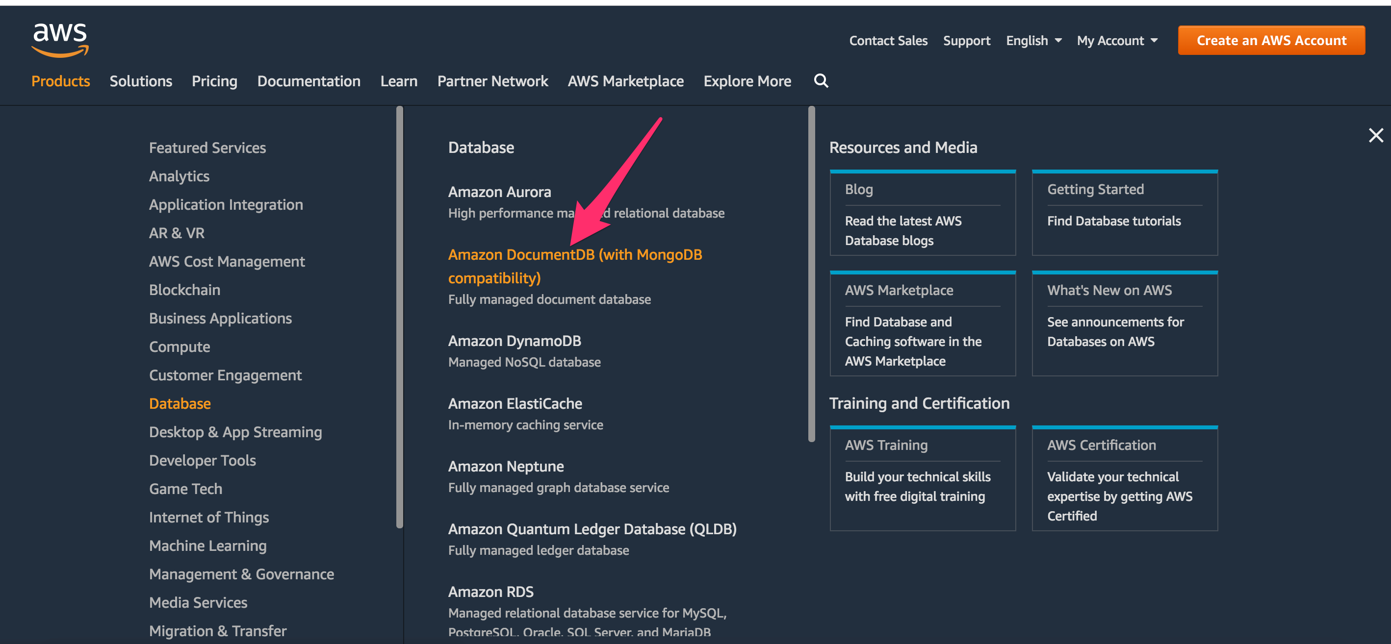Select Business Applications category

coord(220,318)
